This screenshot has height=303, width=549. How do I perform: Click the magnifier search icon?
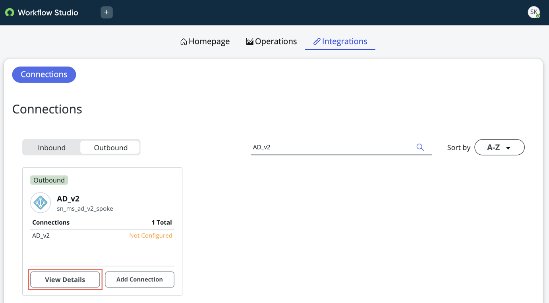click(420, 147)
